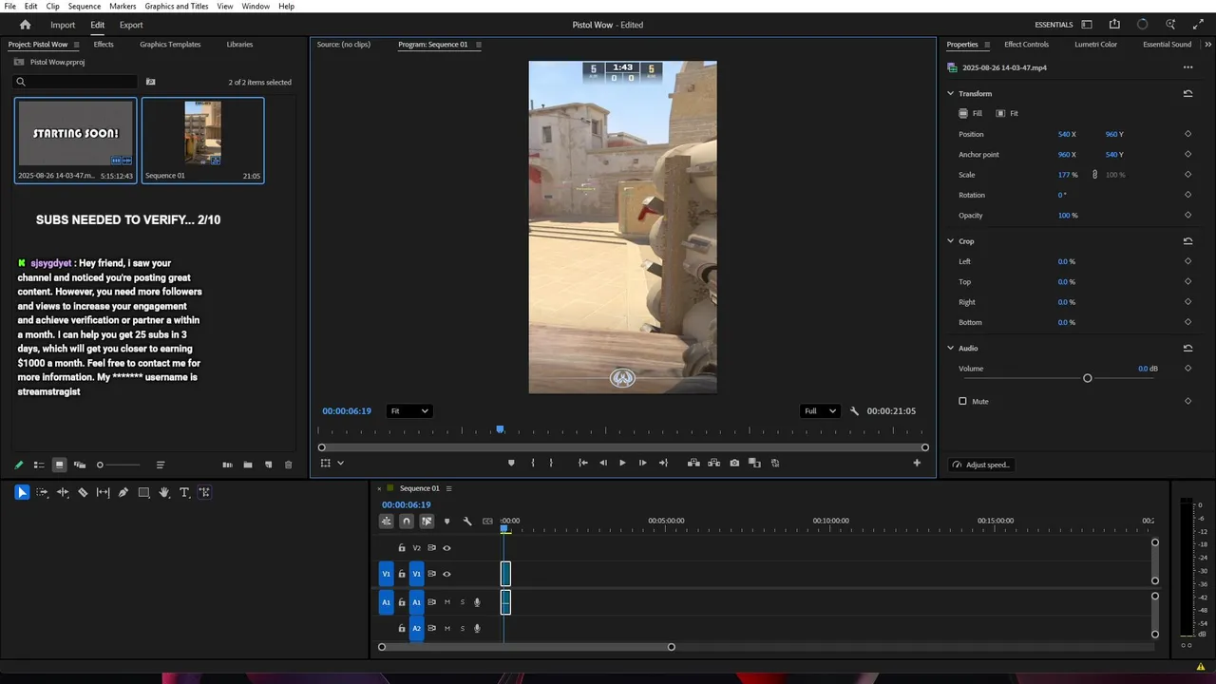This screenshot has height=684, width=1216.
Task: Select the Track Select Forward tool
Action: [x=42, y=492]
